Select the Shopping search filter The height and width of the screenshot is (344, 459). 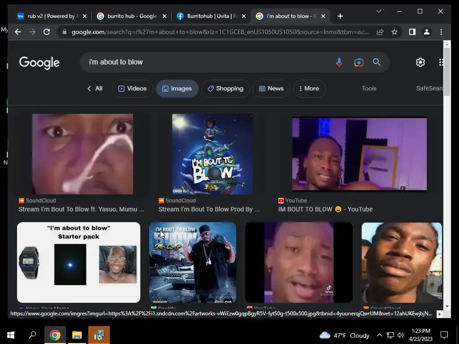pyautogui.click(x=225, y=88)
